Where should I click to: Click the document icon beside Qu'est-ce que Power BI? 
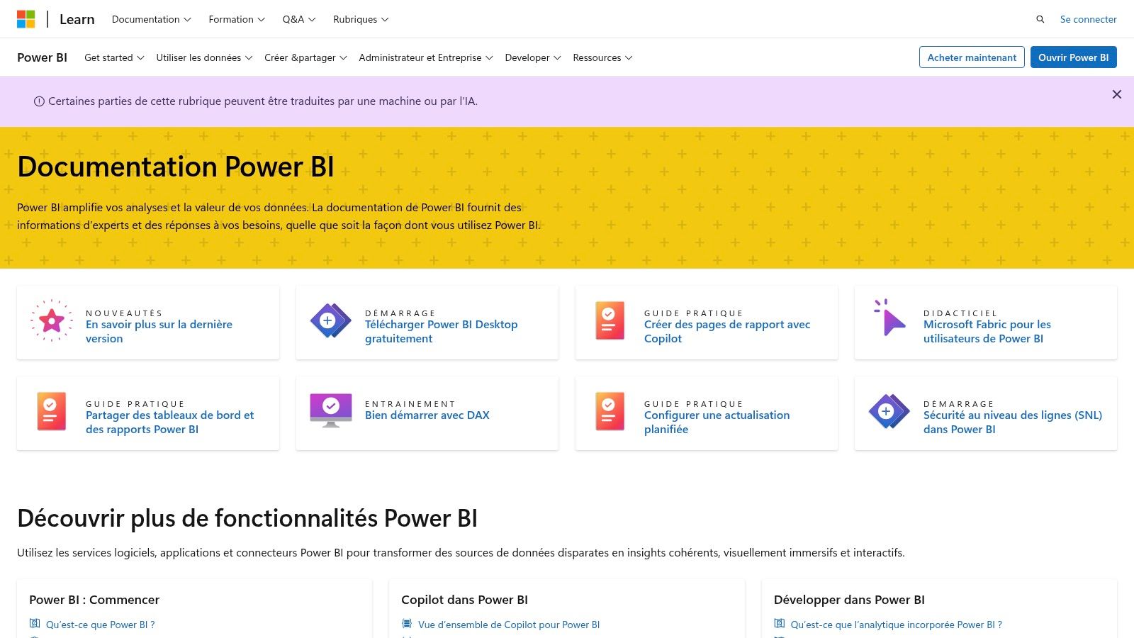point(34,625)
